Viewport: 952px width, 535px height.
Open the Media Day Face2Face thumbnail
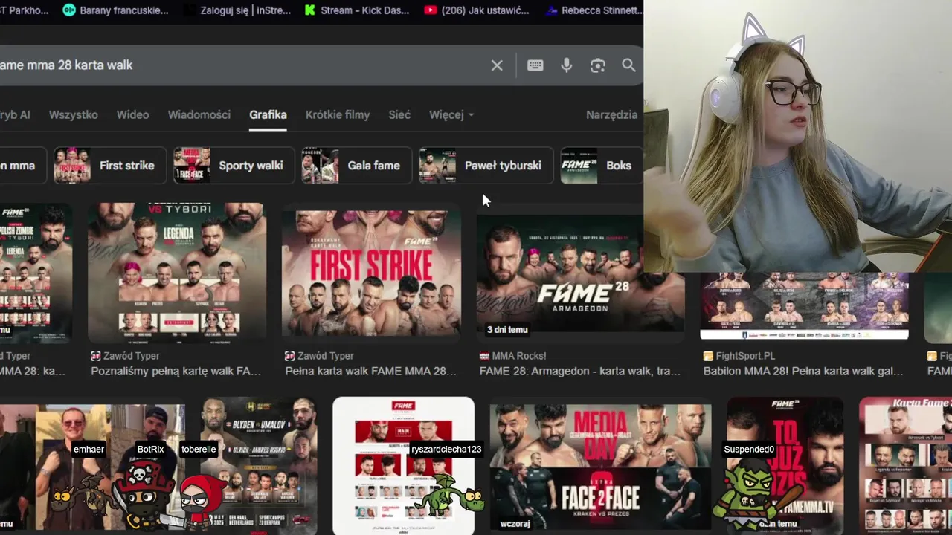tap(600, 466)
